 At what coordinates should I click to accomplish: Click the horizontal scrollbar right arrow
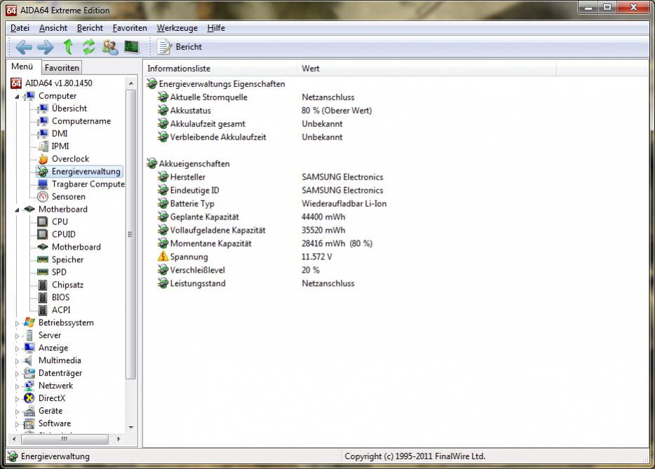[119, 439]
